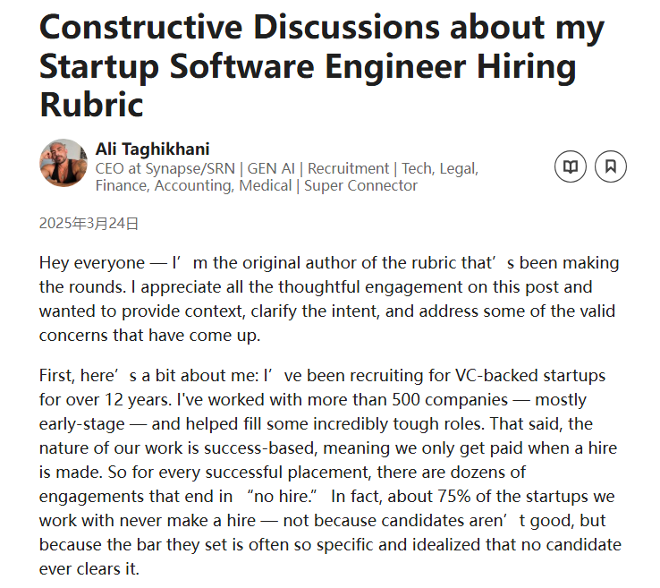Screen dimensions: 660x588
Task: Open Ali Taghikhani's profile photo
Action: click(63, 163)
